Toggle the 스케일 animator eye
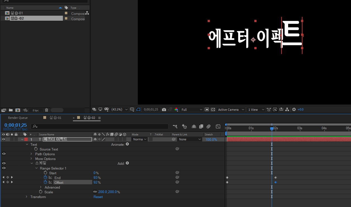The height and width of the screenshot is (207, 351). pyautogui.click(x=4, y=163)
